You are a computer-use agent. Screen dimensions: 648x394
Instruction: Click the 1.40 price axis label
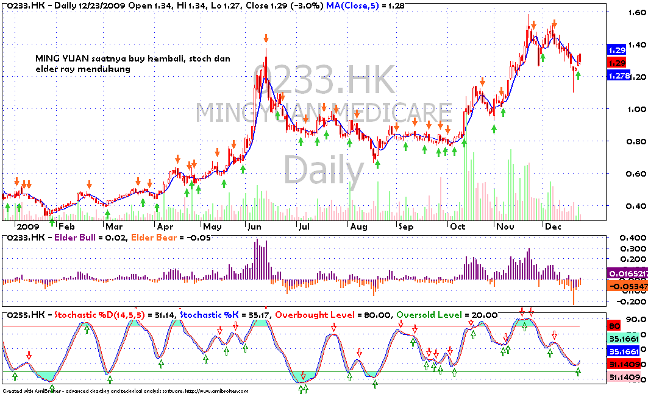(x=637, y=44)
